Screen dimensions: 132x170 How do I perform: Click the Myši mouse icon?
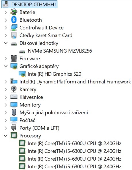tap(14, 112)
